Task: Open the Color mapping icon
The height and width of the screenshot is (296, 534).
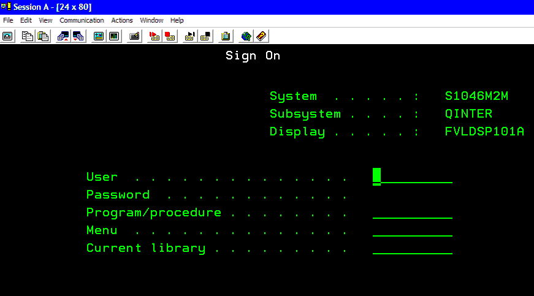Action: [114, 36]
